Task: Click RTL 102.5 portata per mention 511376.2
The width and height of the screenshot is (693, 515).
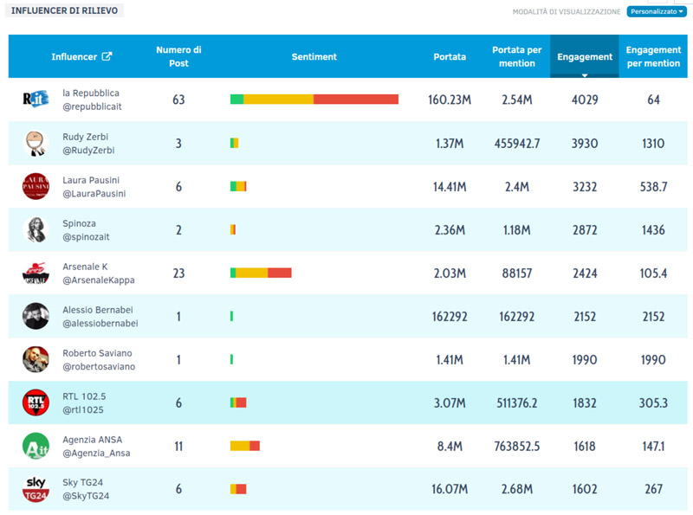Action: [516, 403]
